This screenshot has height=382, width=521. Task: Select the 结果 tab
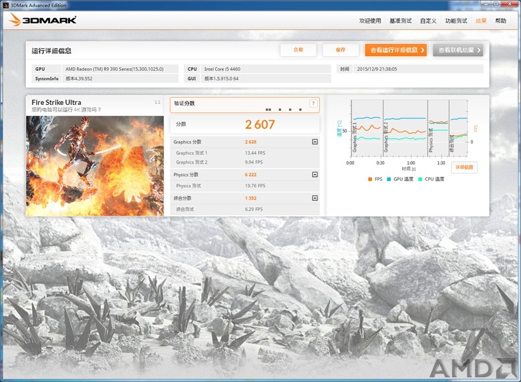coord(481,21)
